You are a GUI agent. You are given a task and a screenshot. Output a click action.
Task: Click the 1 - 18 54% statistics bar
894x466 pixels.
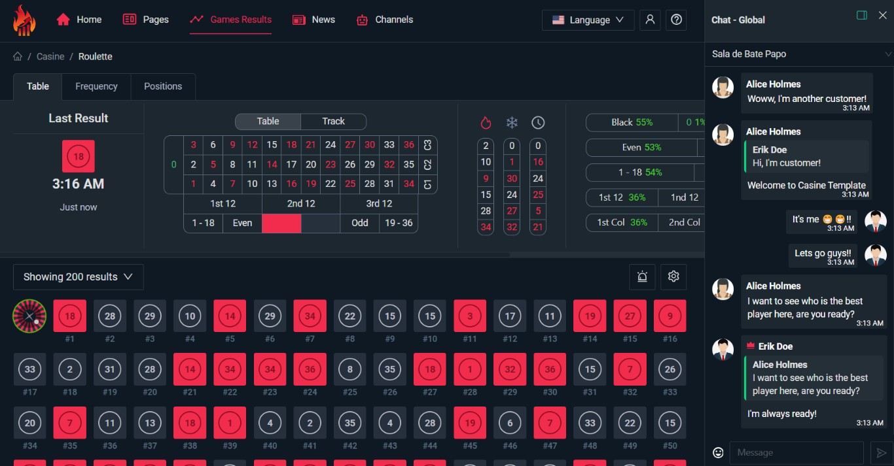pos(640,173)
